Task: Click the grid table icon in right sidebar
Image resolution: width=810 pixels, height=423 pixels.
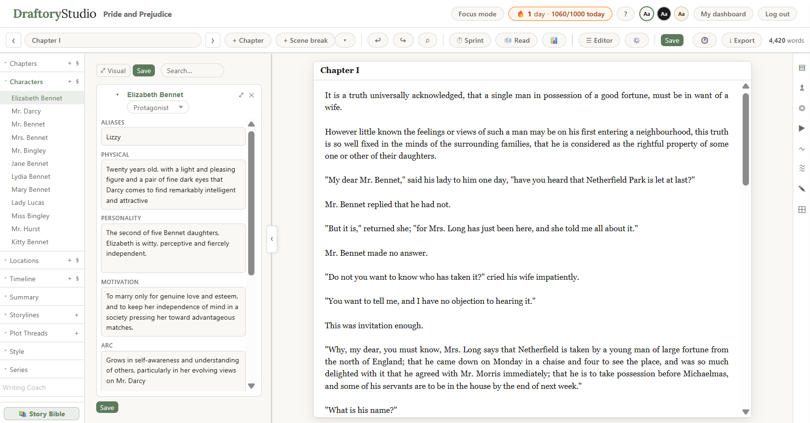Action: [802, 210]
